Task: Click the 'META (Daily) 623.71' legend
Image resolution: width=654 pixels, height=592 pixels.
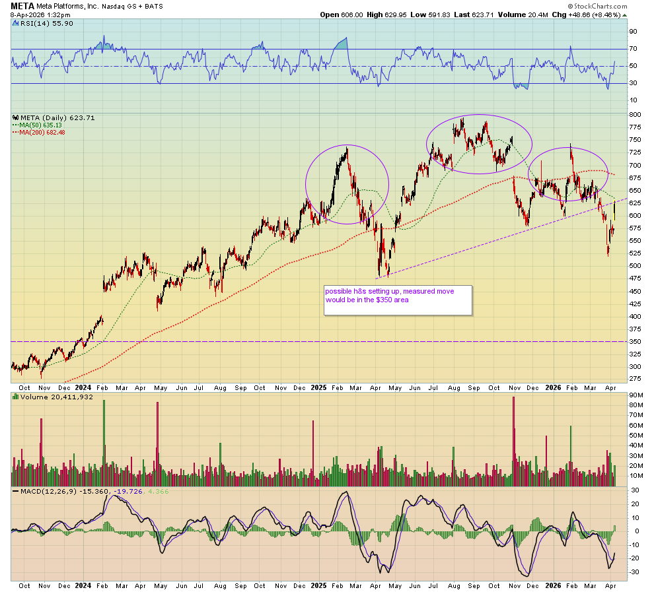Action: point(57,118)
